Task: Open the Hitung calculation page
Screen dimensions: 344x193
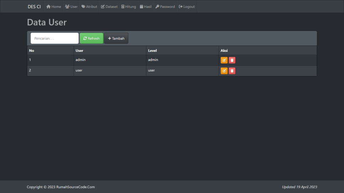Action: (129, 7)
